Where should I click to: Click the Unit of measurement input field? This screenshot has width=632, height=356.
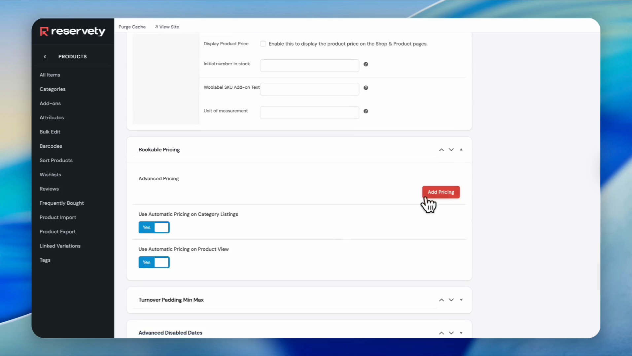click(309, 112)
